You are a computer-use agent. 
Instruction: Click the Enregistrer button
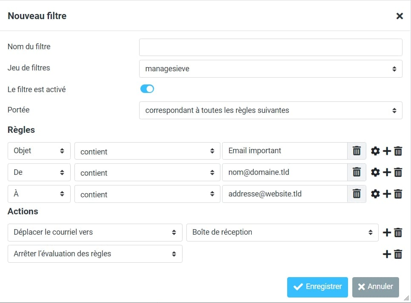click(x=317, y=287)
